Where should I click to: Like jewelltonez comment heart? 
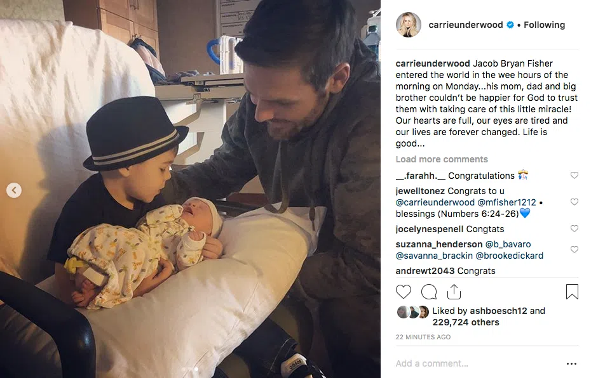(574, 202)
